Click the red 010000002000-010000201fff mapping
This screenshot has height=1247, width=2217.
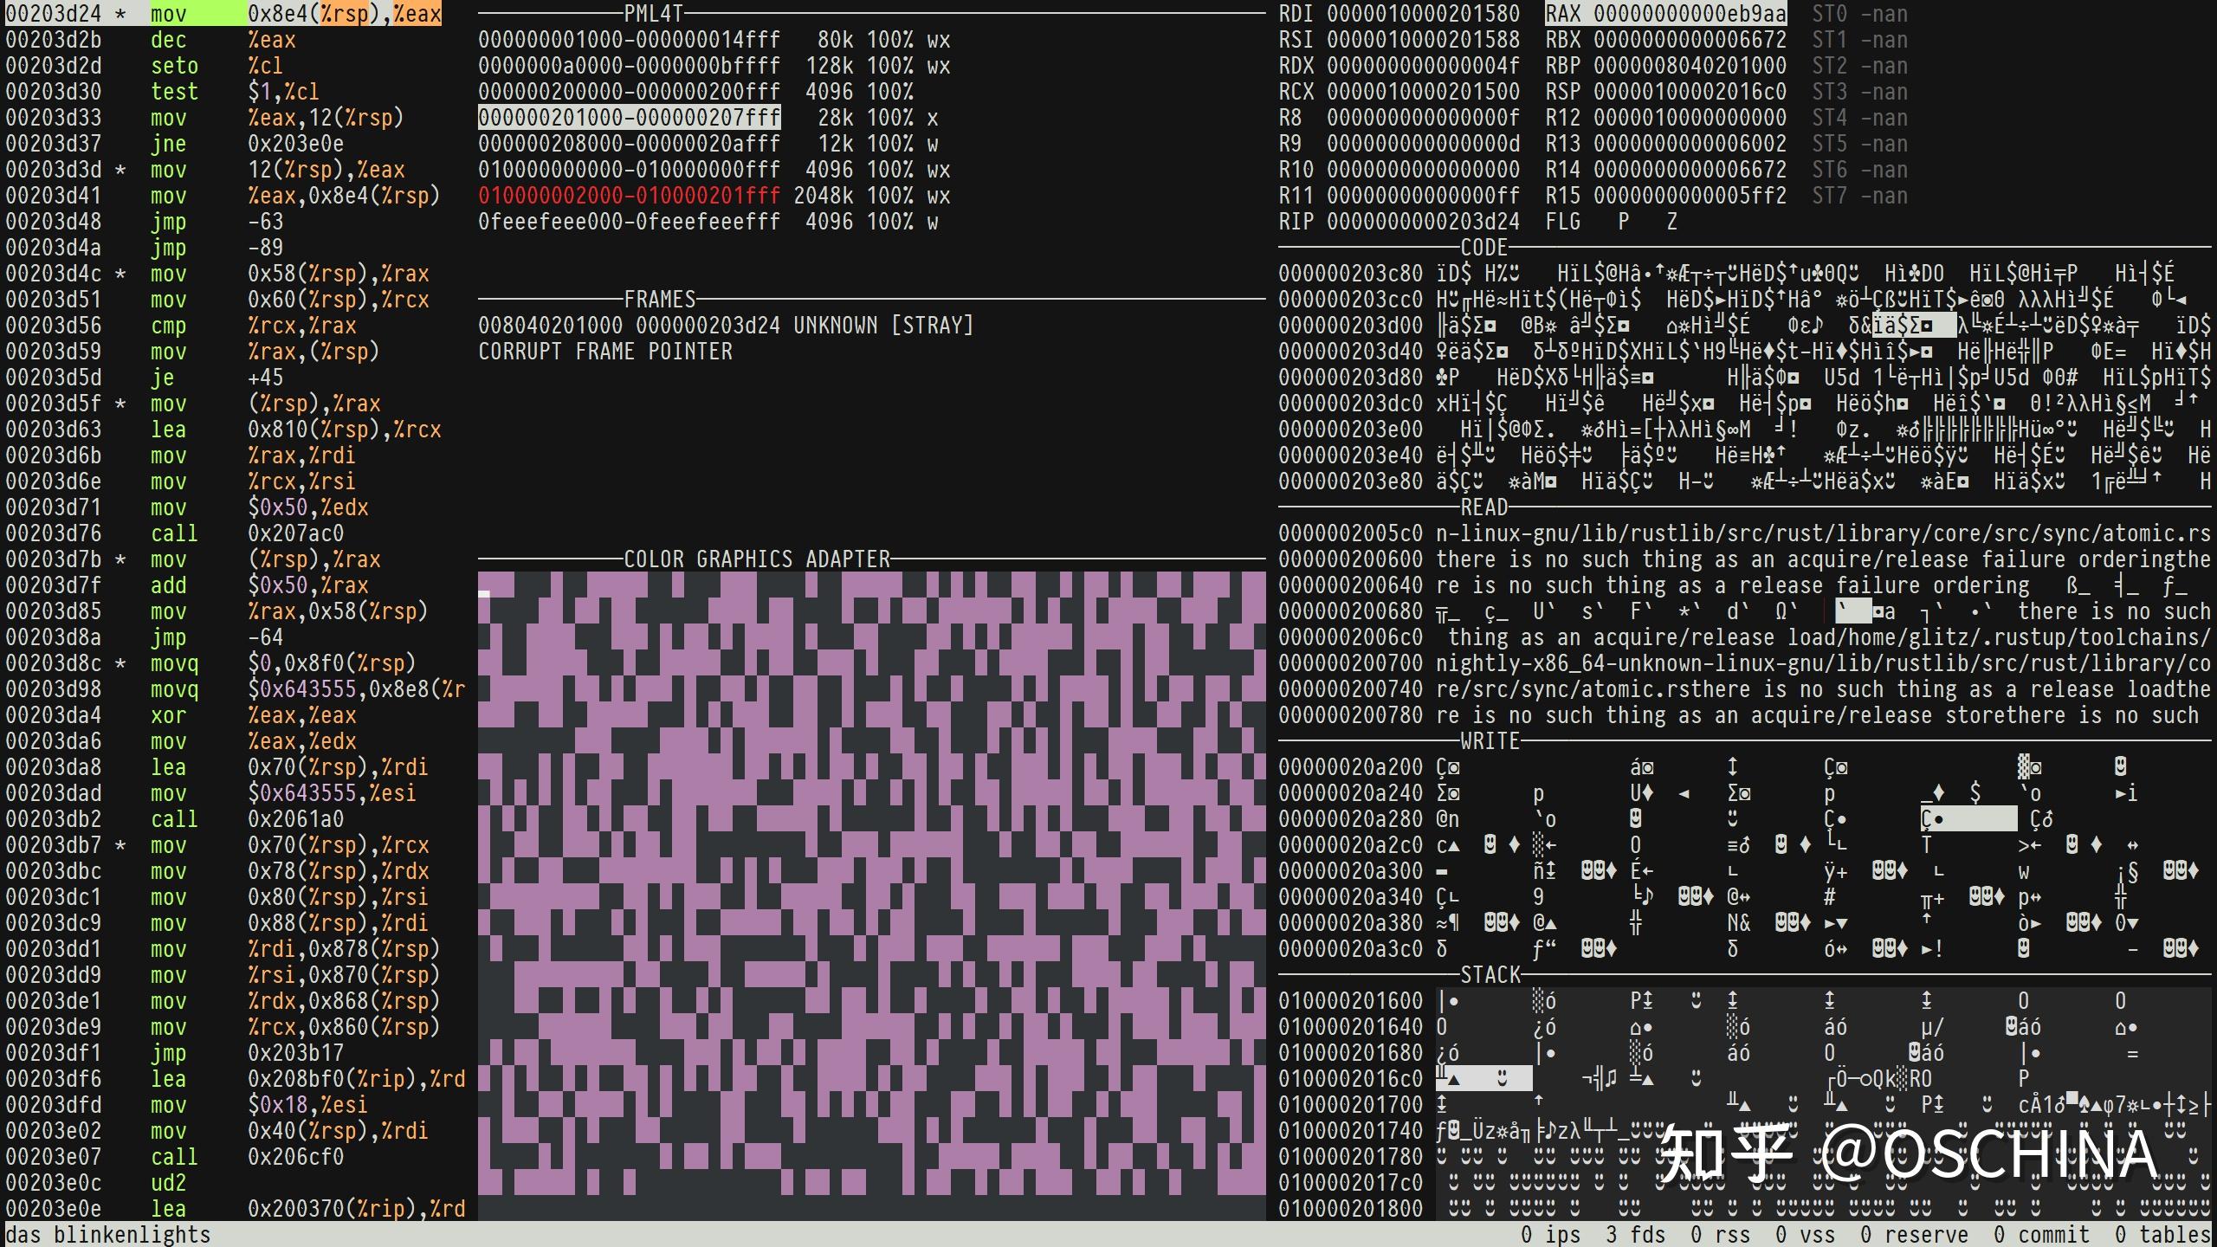pos(630,196)
